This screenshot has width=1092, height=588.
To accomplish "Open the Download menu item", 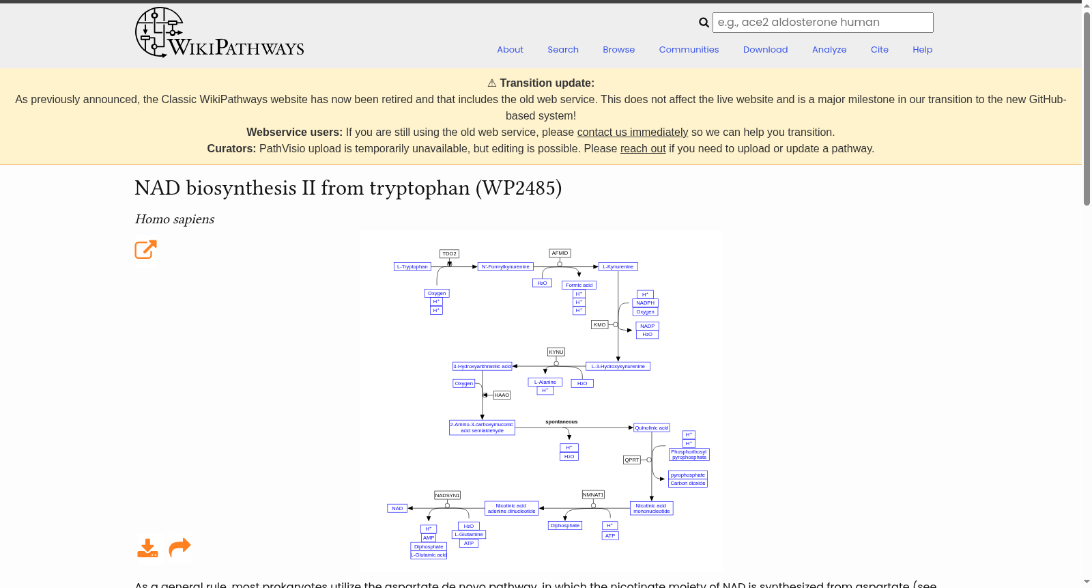I will (x=765, y=50).
